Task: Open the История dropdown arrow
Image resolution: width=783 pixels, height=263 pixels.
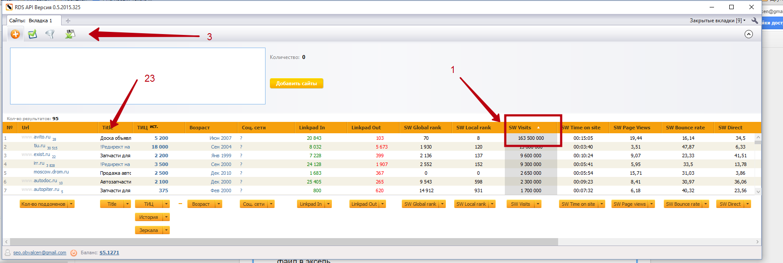Action: tap(166, 217)
